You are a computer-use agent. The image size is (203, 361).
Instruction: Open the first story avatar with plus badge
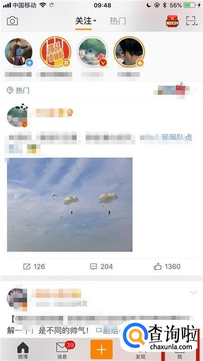click(x=18, y=52)
